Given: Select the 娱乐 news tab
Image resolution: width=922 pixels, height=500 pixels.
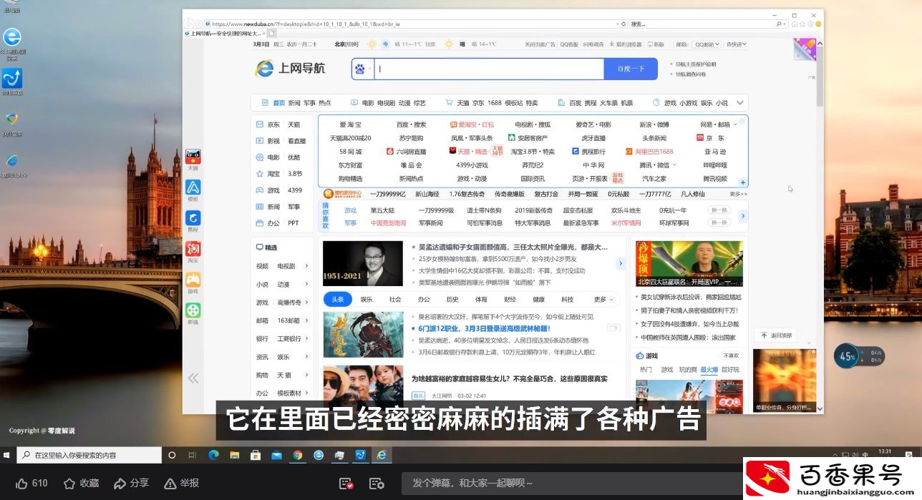Looking at the screenshot, I should pos(367,299).
